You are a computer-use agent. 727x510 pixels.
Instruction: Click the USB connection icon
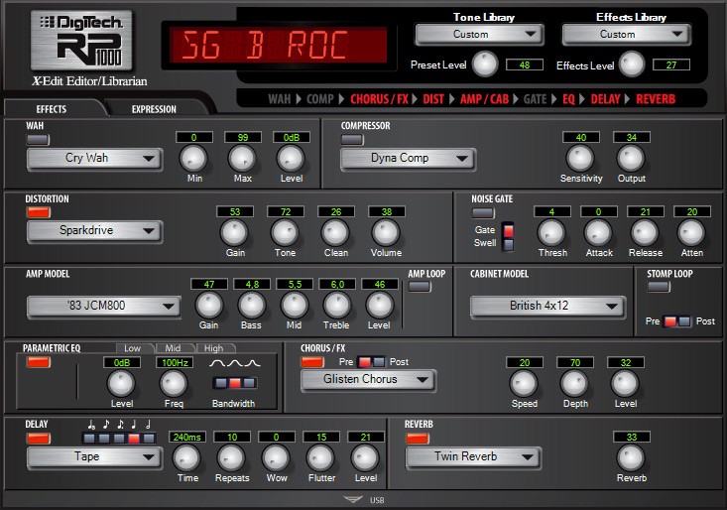tap(353, 500)
